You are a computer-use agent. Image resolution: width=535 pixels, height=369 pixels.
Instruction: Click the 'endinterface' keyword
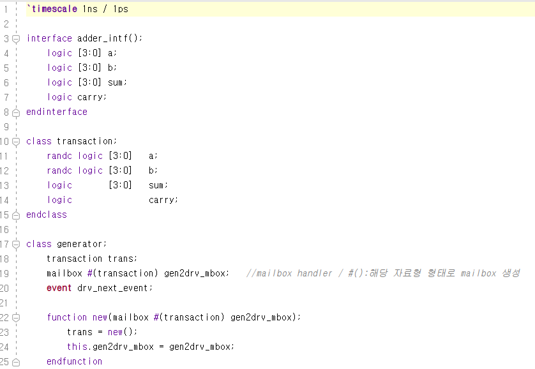click(57, 112)
